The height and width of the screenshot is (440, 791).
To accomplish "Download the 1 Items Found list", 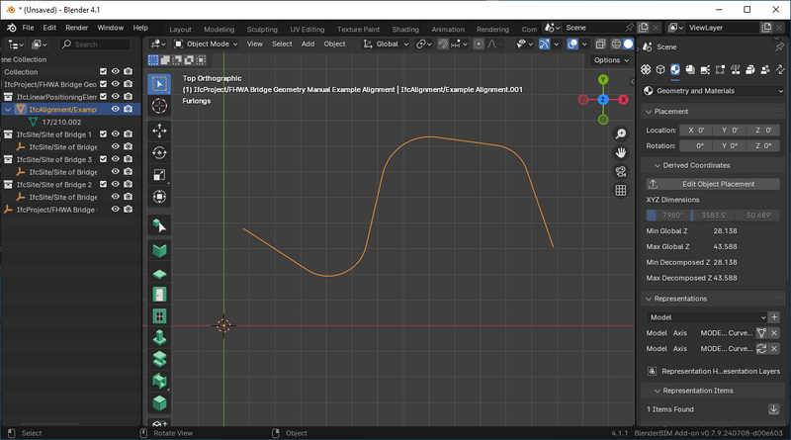I will tap(773, 409).
